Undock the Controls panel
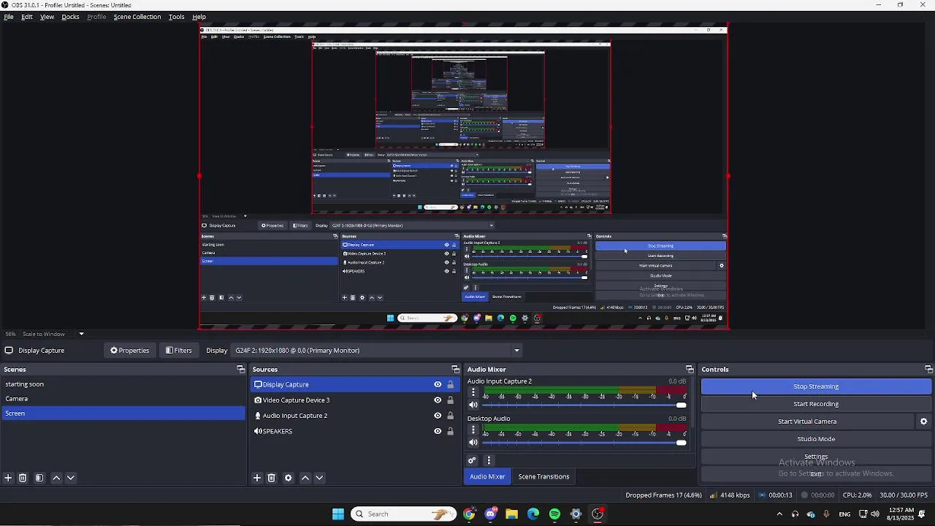Screen dimensions: 935x526 point(928,370)
